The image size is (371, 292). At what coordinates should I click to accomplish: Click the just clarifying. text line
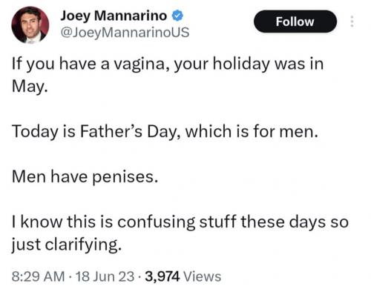pos(67,245)
